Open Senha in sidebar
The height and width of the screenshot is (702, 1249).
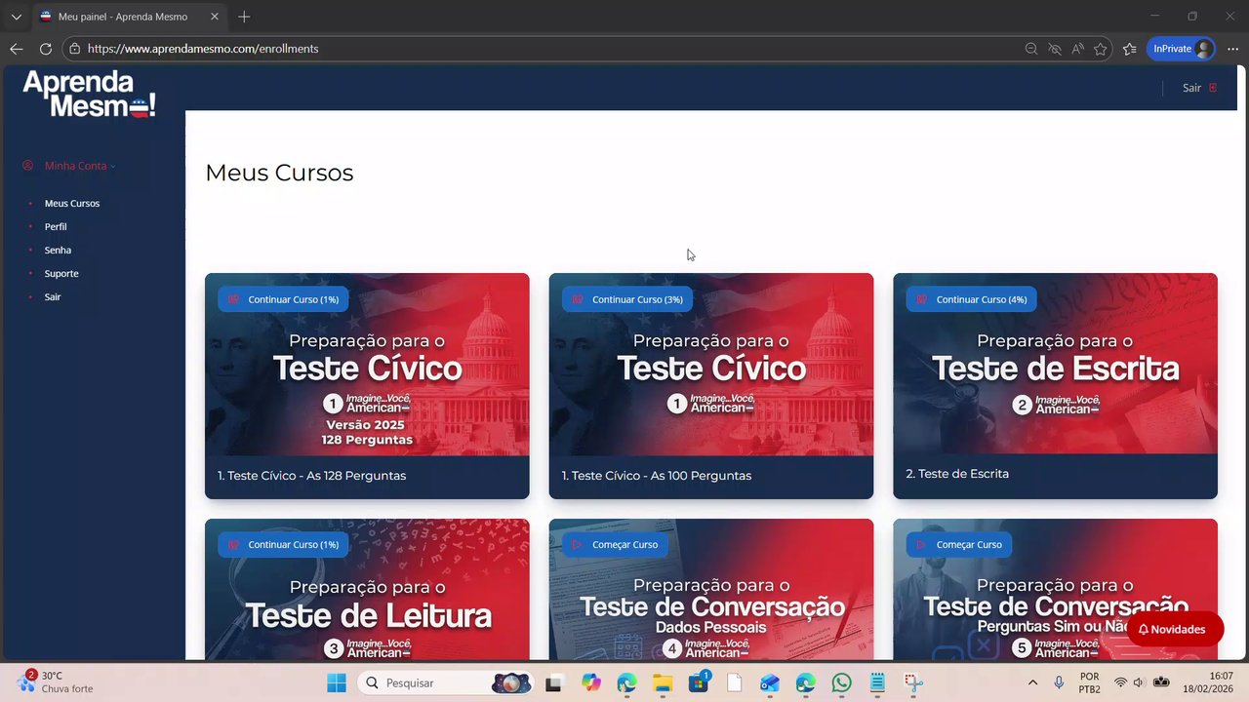(58, 251)
